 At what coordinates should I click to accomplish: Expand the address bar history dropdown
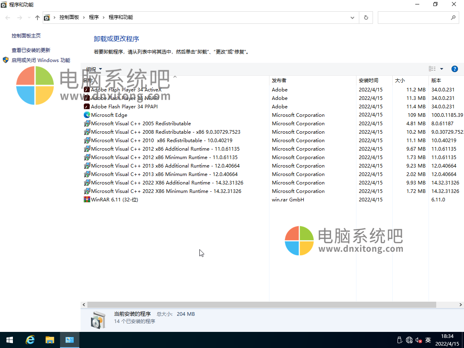click(x=352, y=17)
